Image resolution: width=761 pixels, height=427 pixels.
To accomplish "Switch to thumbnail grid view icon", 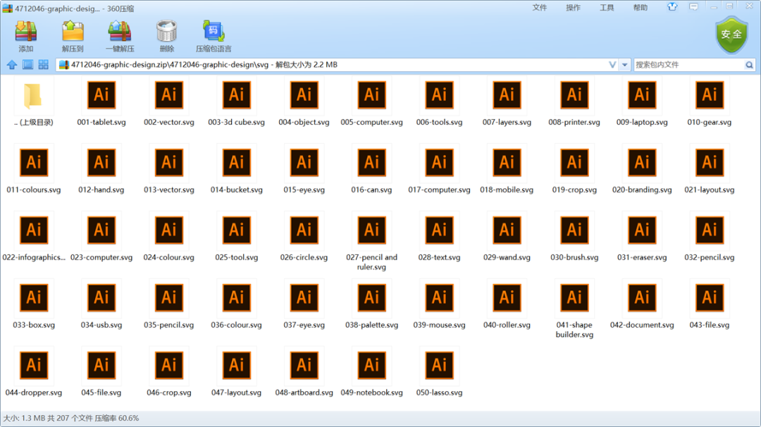I will 44,65.
